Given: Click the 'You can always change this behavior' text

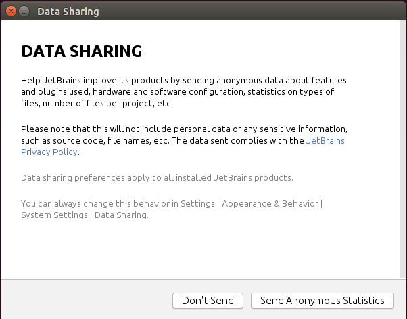Looking at the screenshot, I should [172, 209].
